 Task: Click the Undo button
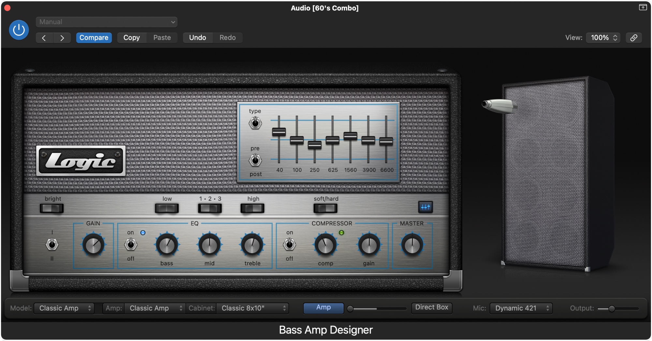[198, 38]
